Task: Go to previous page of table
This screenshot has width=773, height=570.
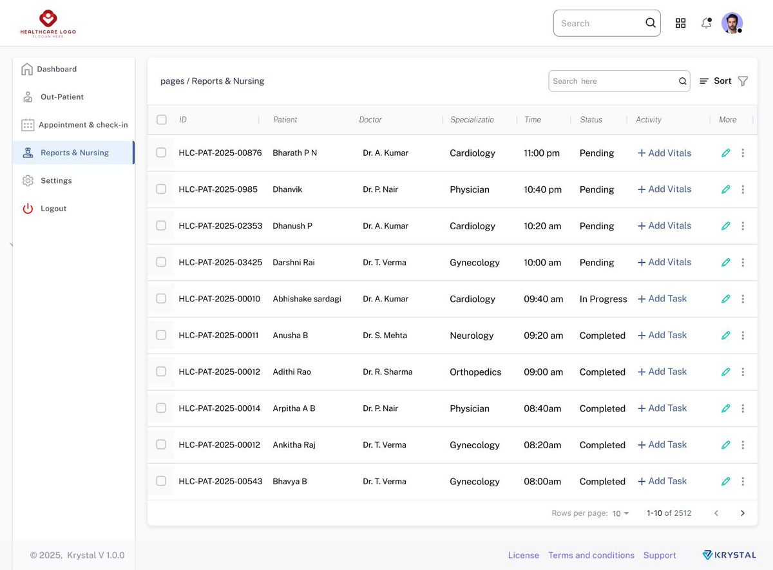Action: coord(716,513)
